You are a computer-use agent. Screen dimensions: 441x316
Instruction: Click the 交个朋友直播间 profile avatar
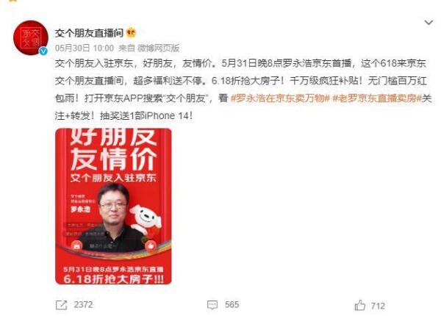point(31,38)
